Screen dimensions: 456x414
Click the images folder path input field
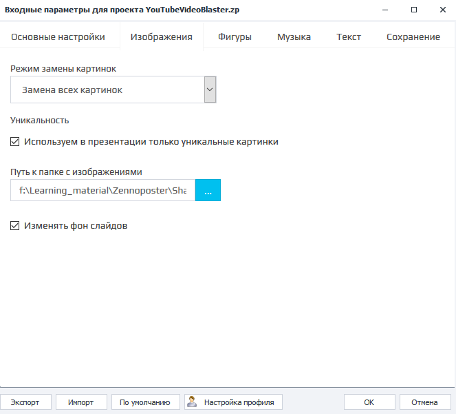102,190
